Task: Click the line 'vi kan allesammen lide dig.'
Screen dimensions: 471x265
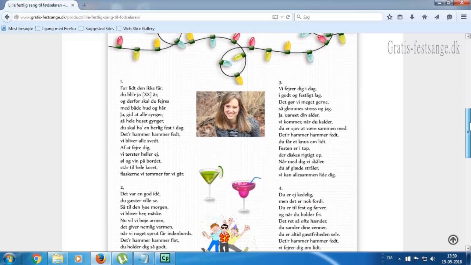Action: tap(307, 175)
